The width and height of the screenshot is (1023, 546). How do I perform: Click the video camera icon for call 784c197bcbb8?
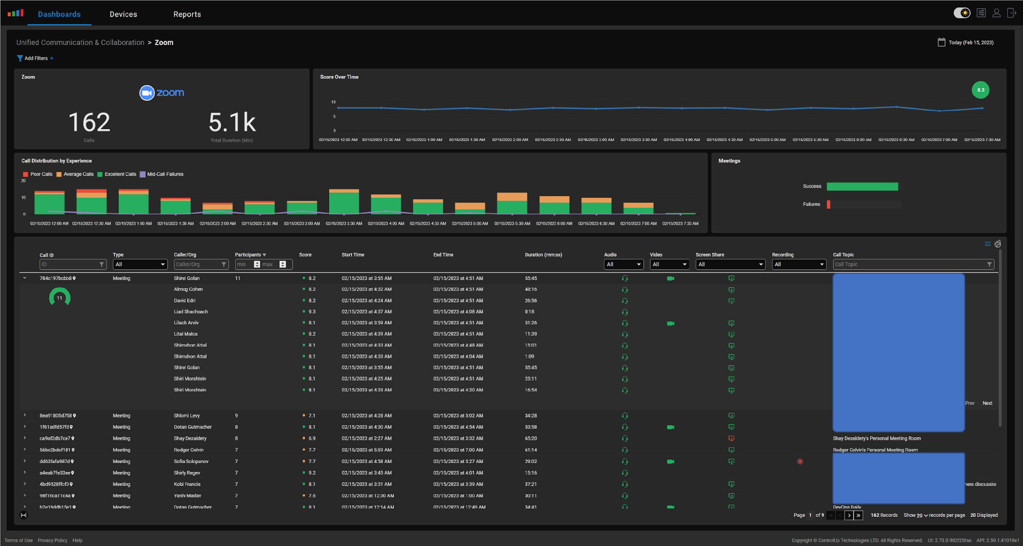(670, 278)
